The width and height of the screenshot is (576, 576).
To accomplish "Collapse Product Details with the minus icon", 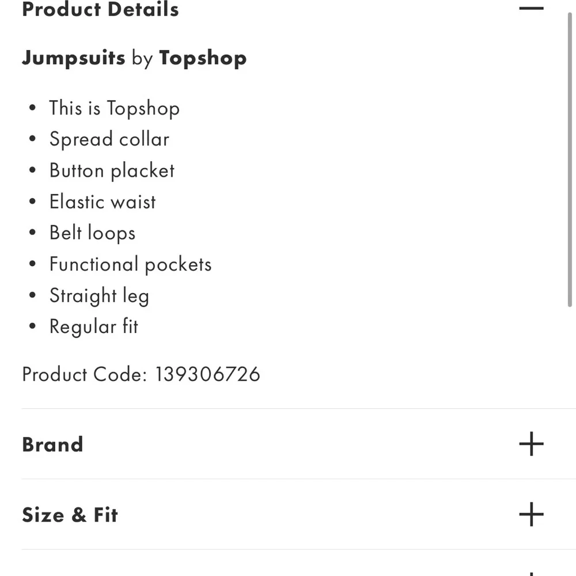I will click(x=530, y=8).
